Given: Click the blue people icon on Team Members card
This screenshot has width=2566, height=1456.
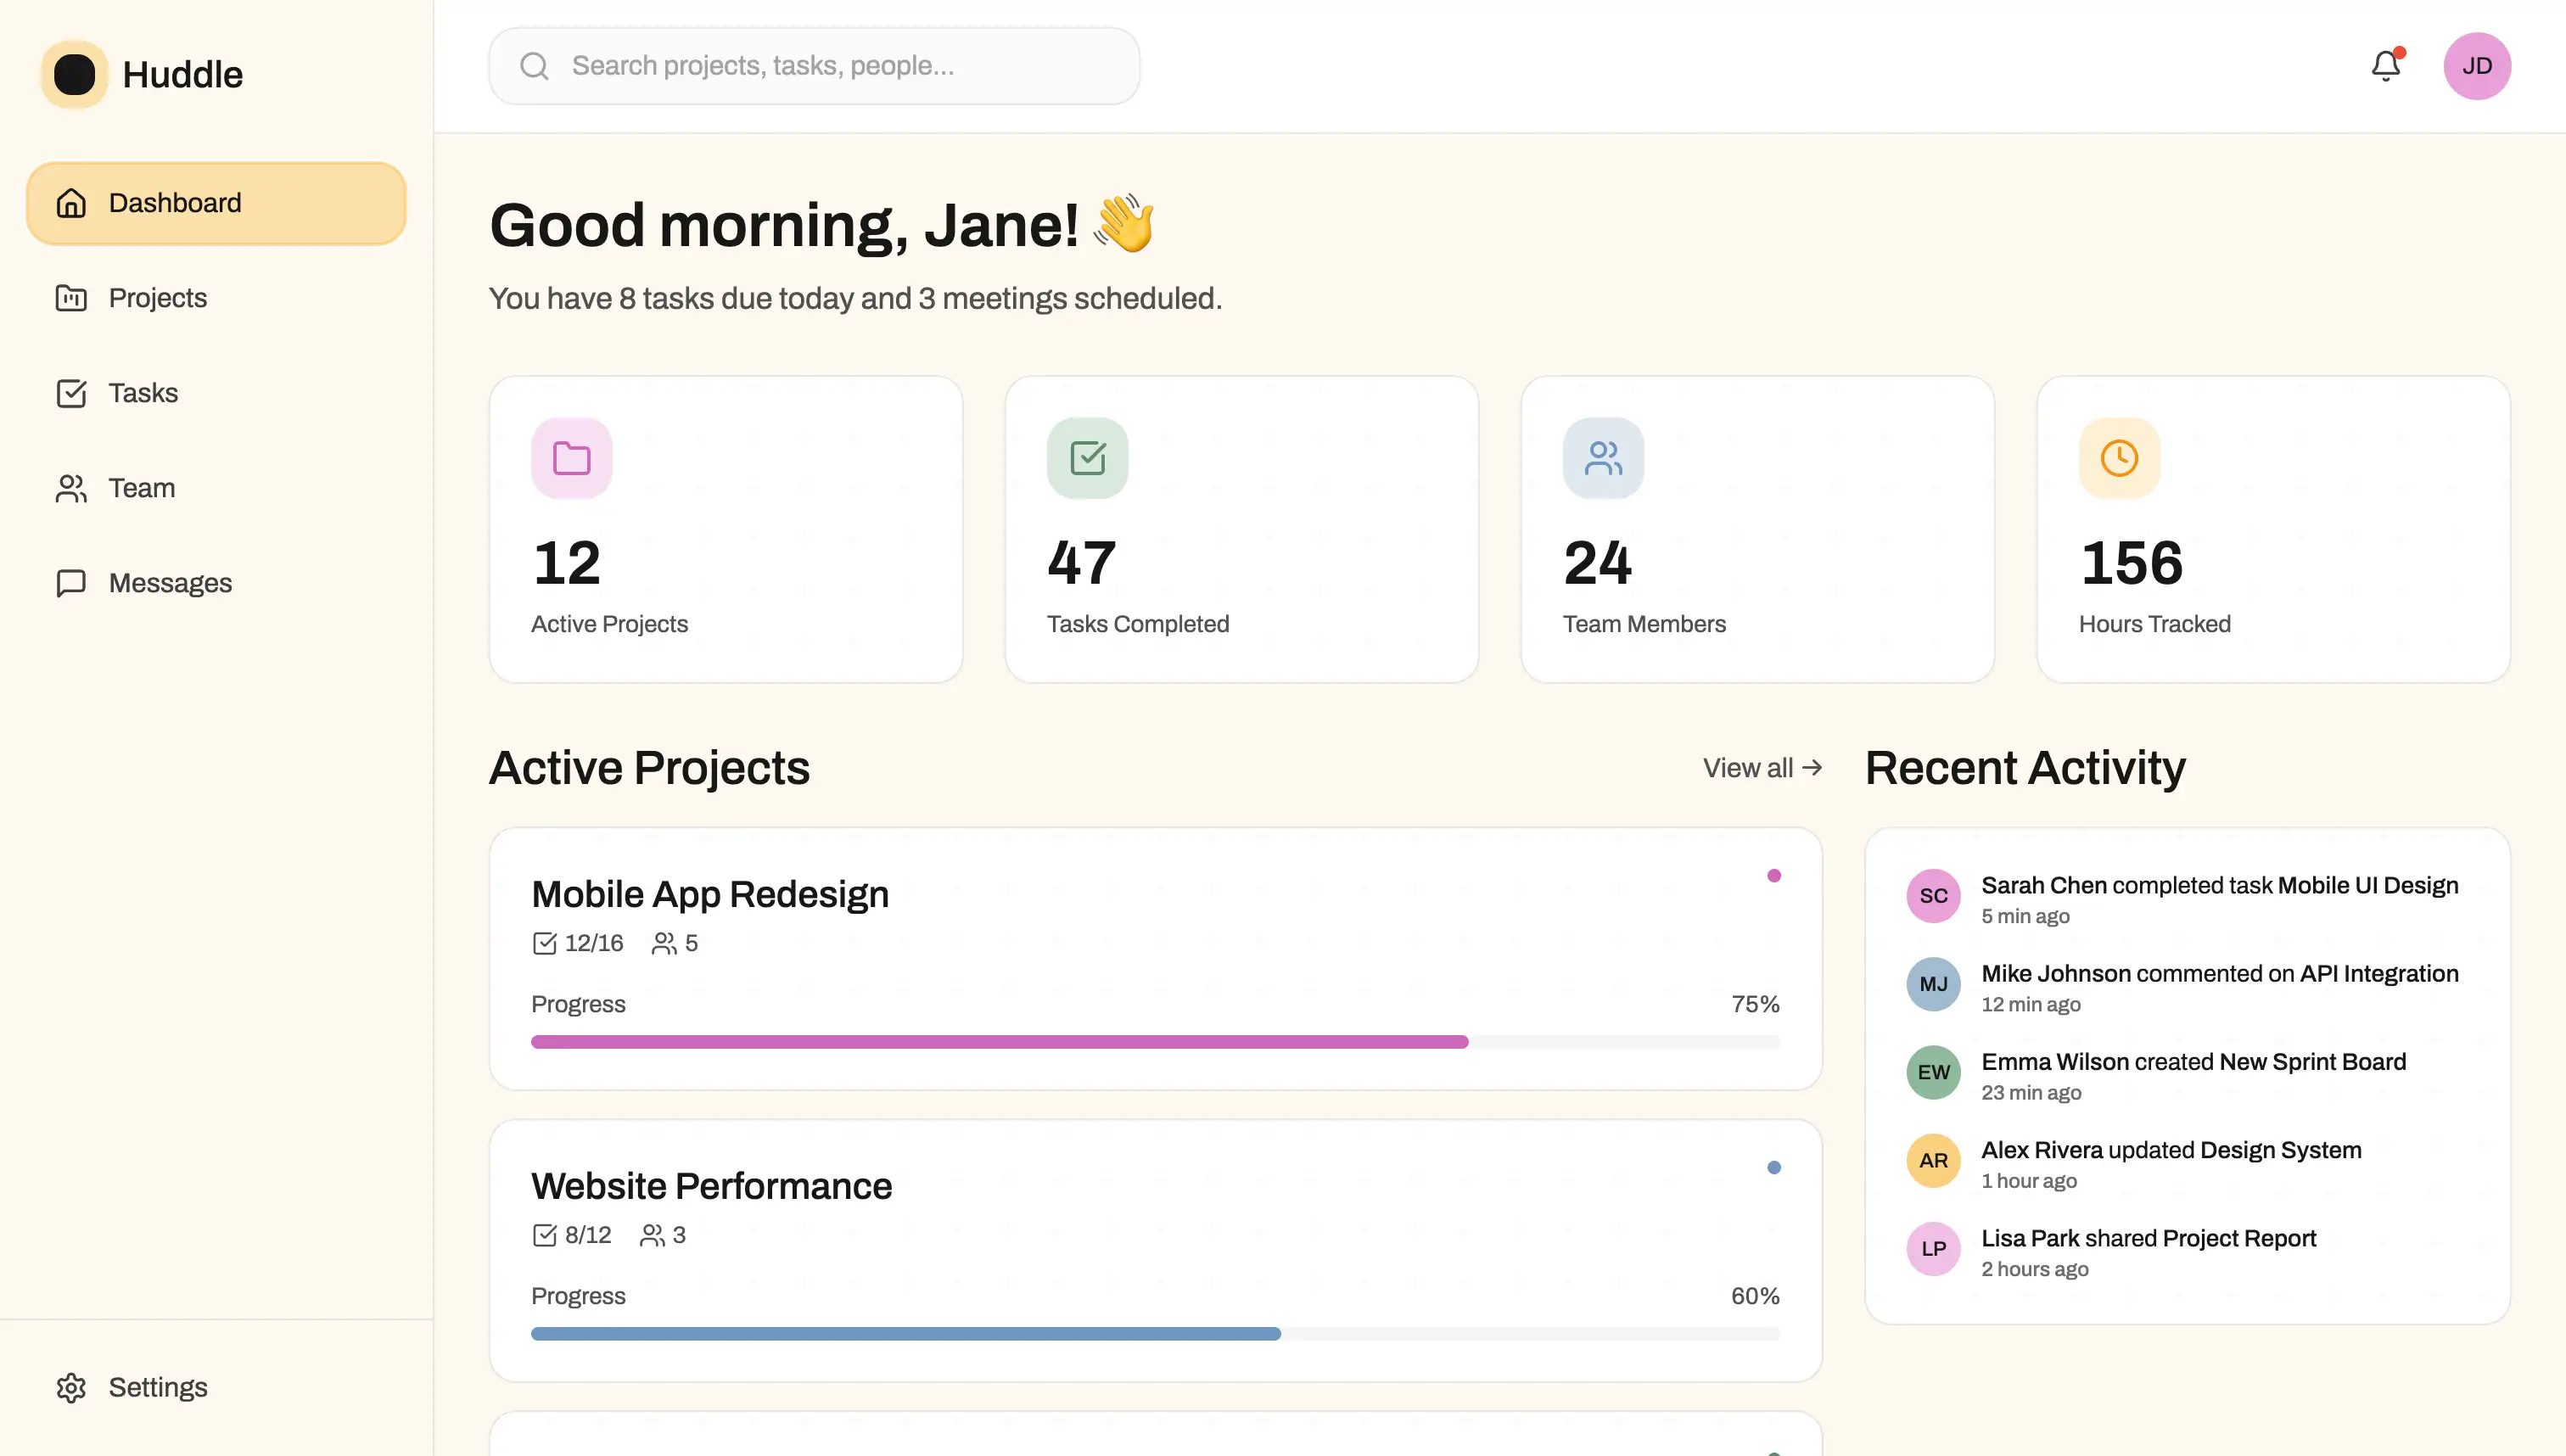Looking at the screenshot, I should coord(1603,458).
